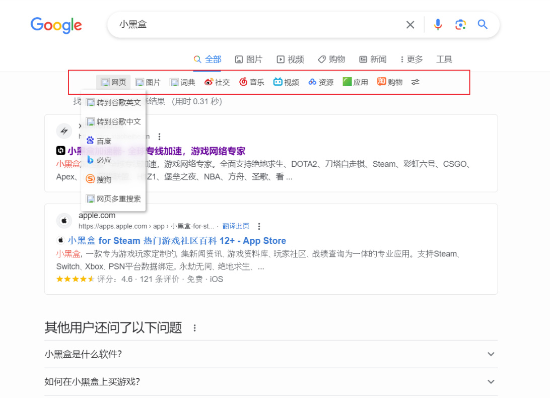The image size is (550, 398).
Task: Open the three-dot menu for the apple.com result
Action: coord(259,226)
